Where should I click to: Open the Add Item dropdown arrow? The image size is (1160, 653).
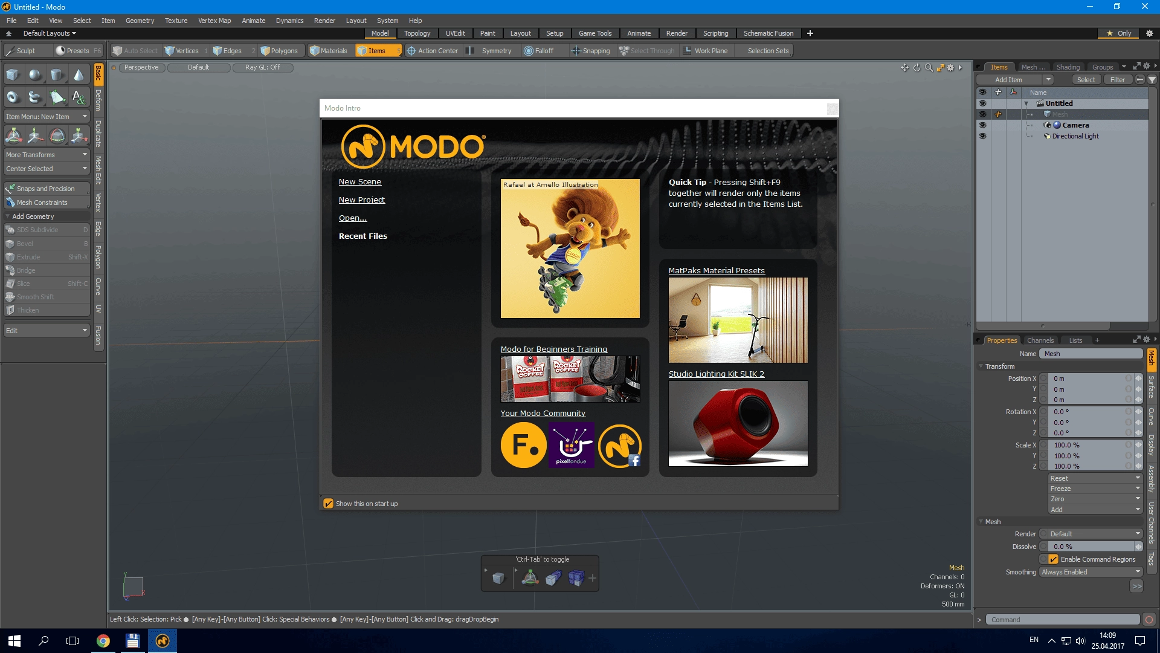pyautogui.click(x=1048, y=80)
